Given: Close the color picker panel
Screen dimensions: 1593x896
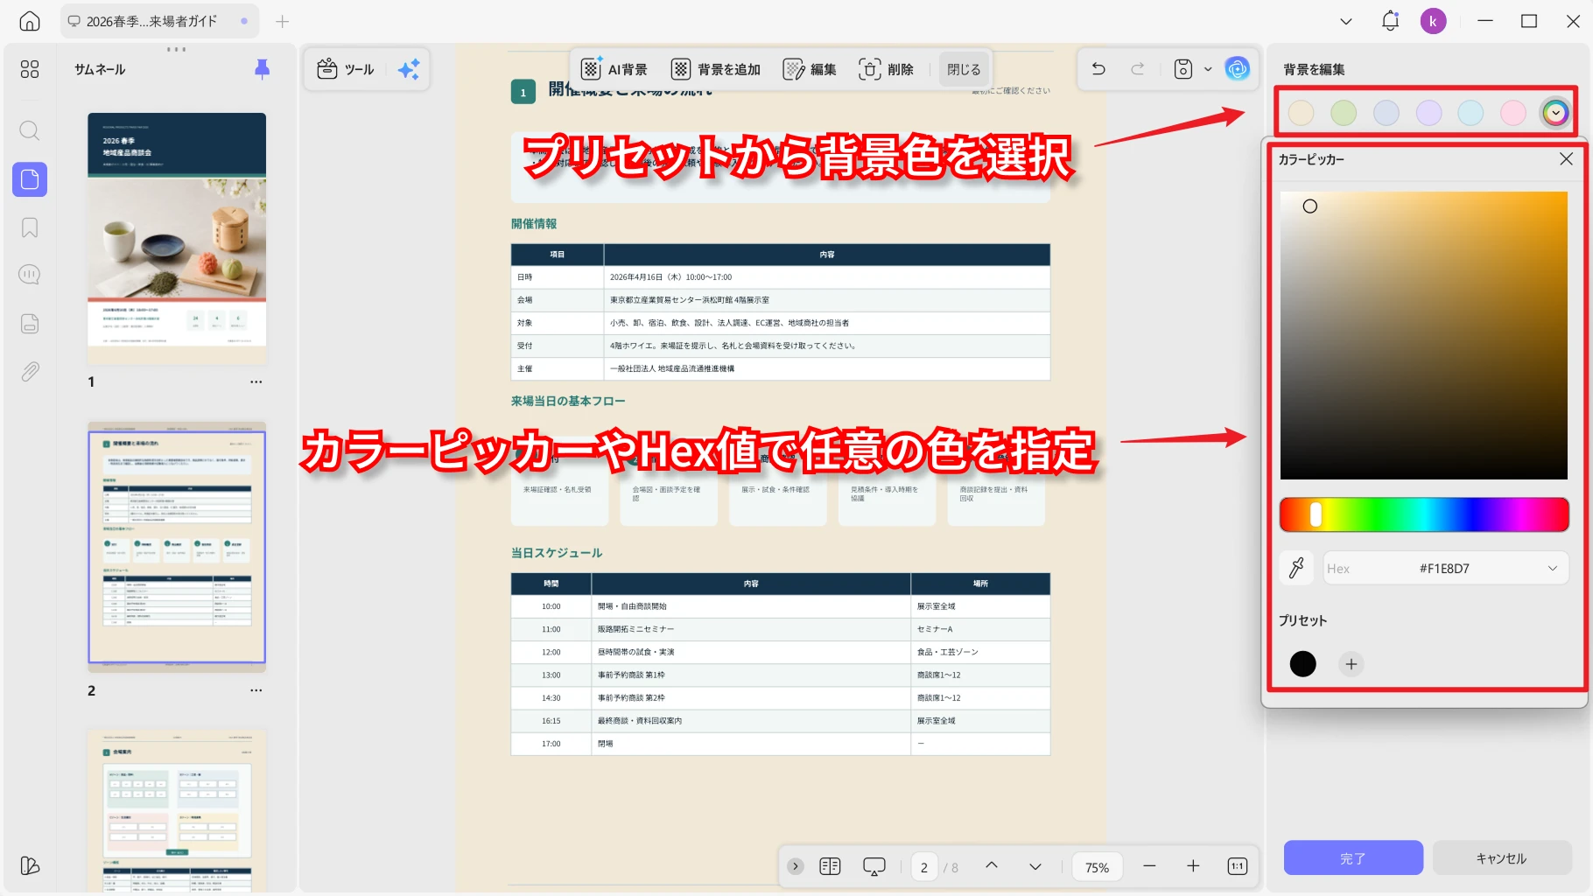Looking at the screenshot, I should [1566, 158].
